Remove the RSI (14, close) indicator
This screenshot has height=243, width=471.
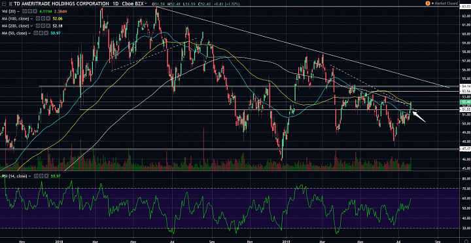pos(46,176)
